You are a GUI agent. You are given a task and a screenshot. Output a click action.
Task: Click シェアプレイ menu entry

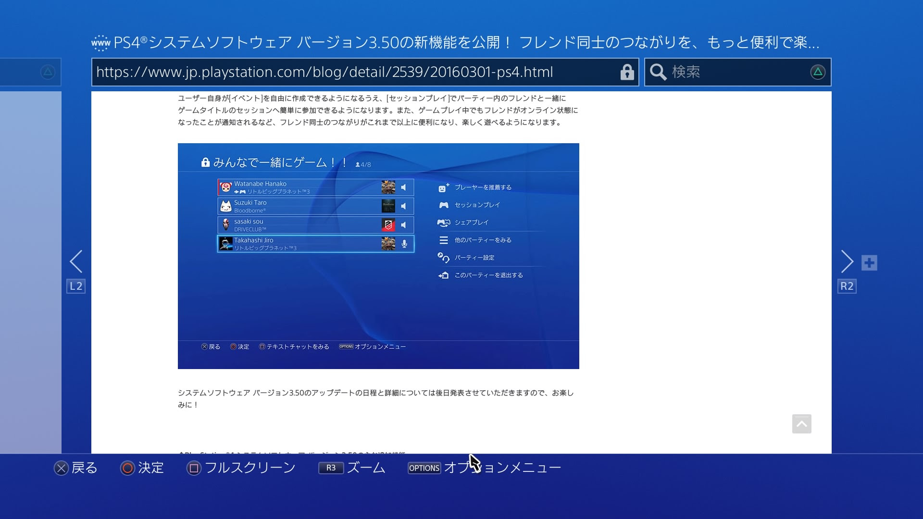click(471, 222)
